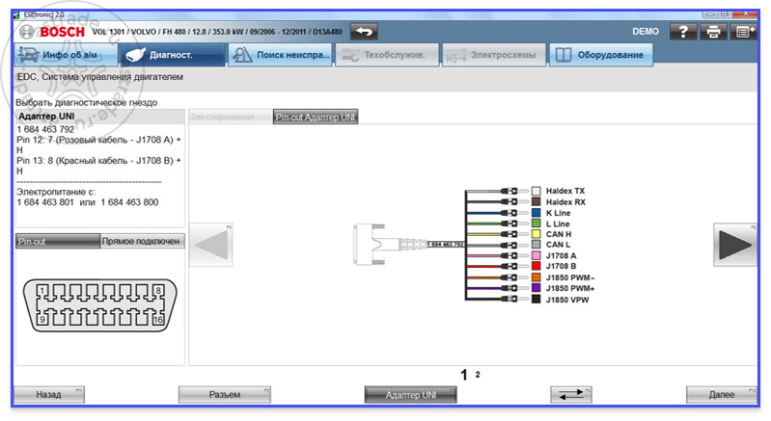Click the brown Haldex RX swatch
Viewport: 771px width, 421px height.
click(x=536, y=201)
